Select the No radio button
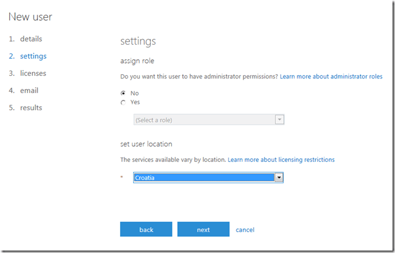This screenshot has width=395, height=253. pos(123,93)
